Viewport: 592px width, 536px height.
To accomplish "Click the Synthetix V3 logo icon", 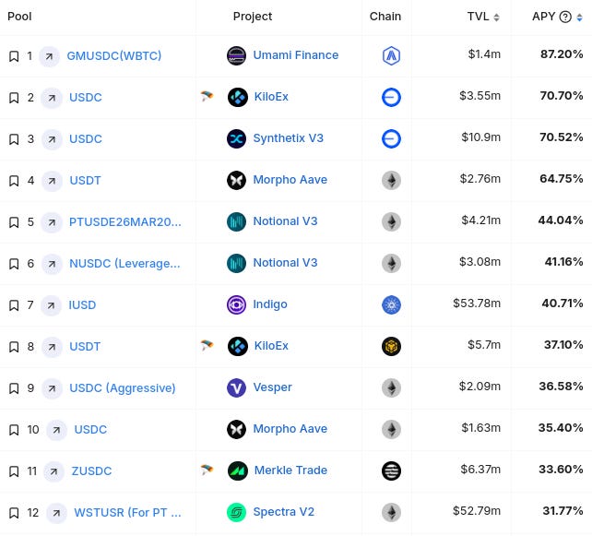I will coord(236,138).
